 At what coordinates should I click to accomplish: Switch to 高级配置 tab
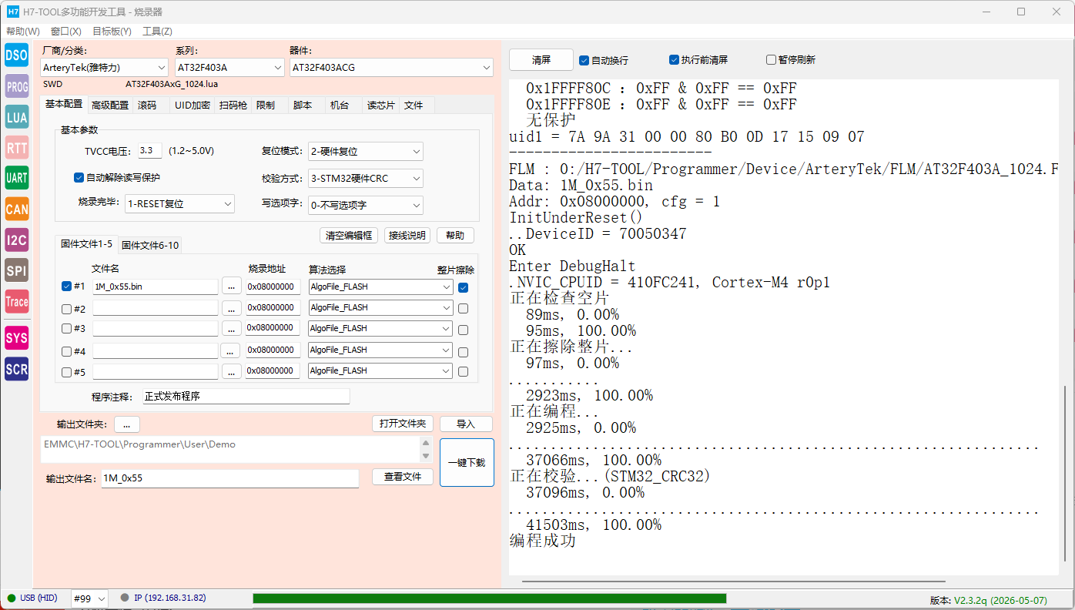pyautogui.click(x=110, y=106)
